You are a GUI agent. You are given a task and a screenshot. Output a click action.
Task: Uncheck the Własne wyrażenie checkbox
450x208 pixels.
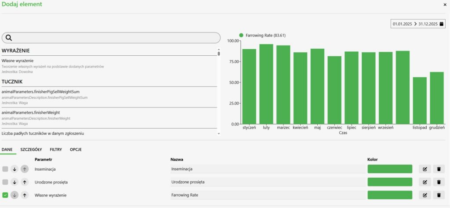tap(5, 195)
